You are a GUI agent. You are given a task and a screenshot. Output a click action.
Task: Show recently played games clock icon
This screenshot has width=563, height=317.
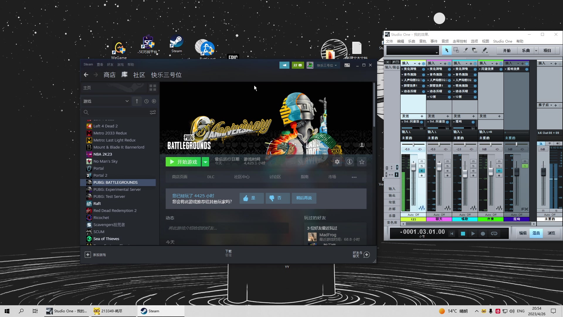[146, 101]
